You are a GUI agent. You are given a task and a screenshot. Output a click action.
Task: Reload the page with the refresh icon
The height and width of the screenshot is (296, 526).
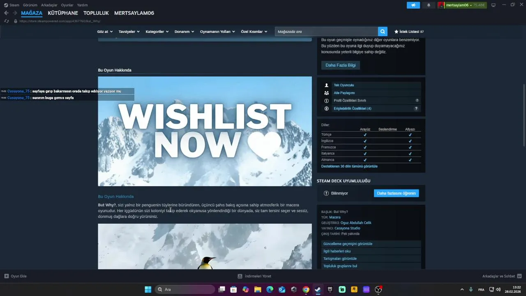(7, 21)
